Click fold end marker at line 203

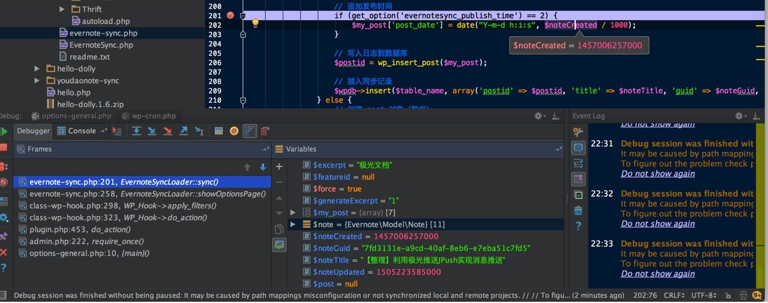(243, 34)
